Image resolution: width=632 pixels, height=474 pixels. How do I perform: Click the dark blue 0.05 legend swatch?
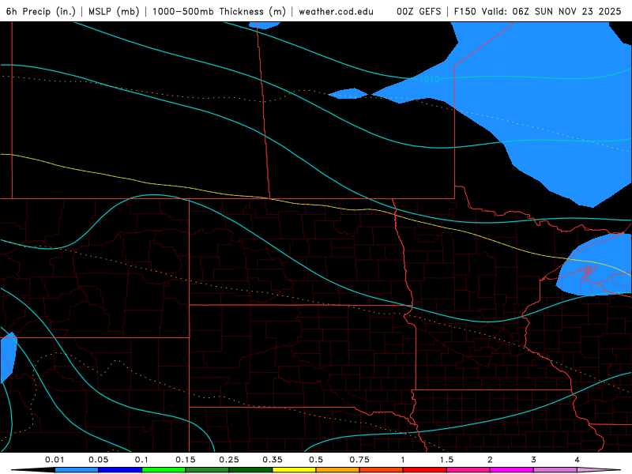point(120,470)
